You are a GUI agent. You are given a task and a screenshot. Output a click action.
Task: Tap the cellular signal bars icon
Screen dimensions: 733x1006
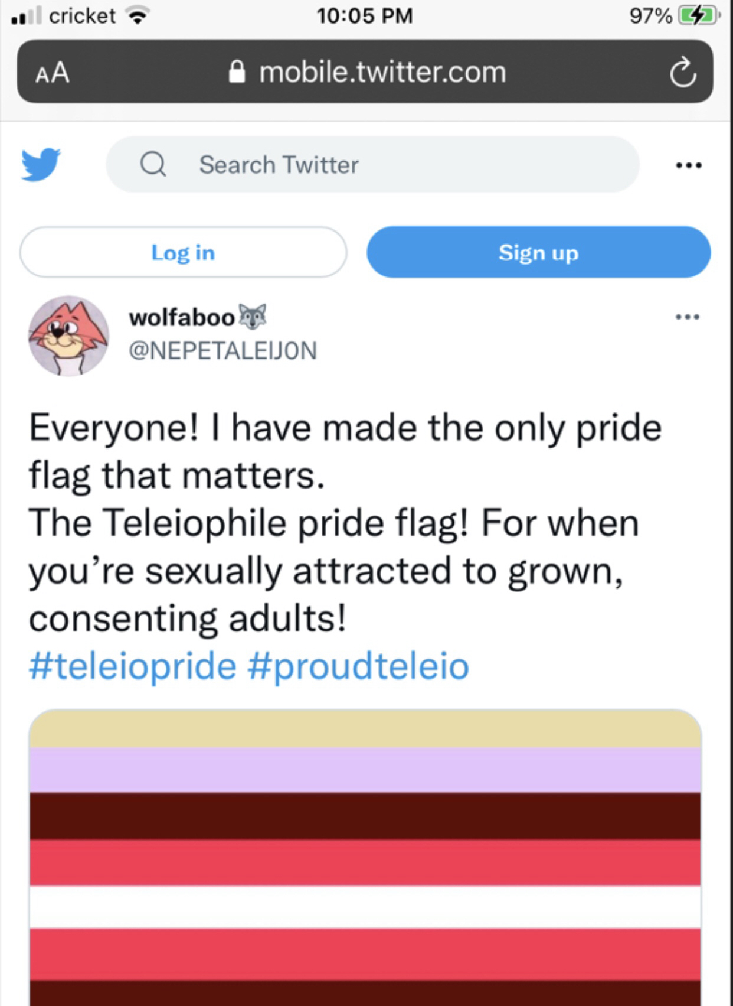coord(27,16)
